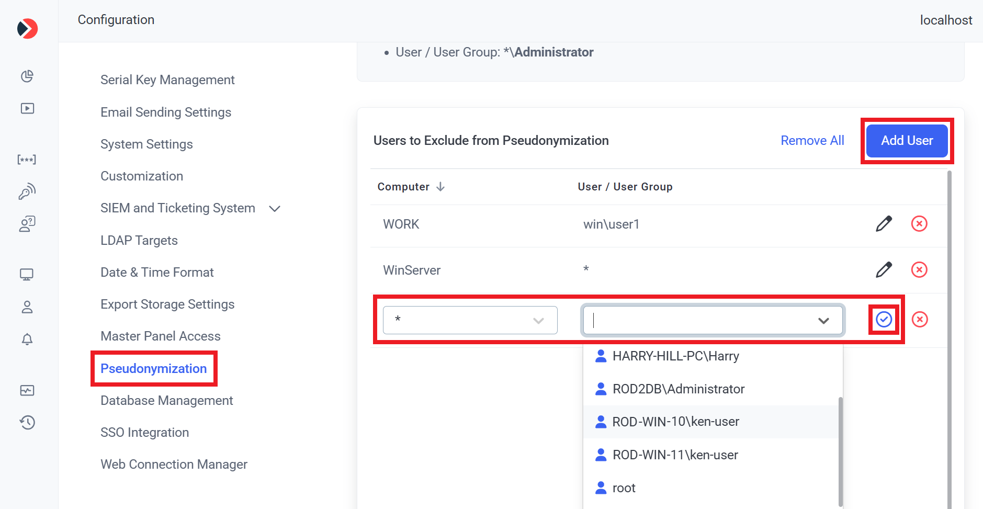This screenshot has width=983, height=509.
Task: Choose HARRY-HILL-PC\Harry from the dropdown list
Action: point(675,356)
